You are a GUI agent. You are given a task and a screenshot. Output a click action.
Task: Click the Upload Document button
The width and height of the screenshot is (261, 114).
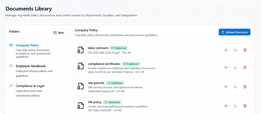tap(235, 32)
